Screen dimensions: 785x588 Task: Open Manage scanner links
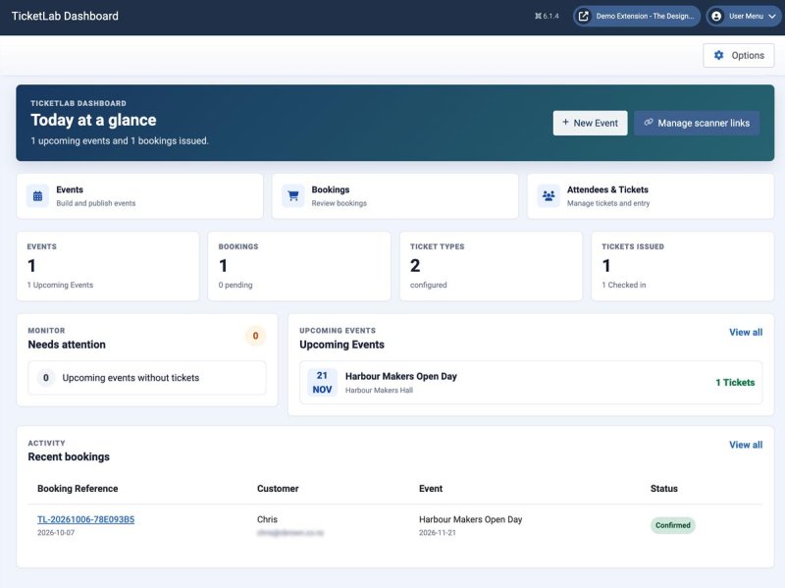click(x=697, y=123)
